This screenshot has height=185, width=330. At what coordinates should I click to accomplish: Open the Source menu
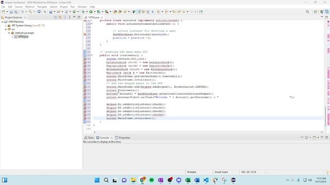[19, 7]
